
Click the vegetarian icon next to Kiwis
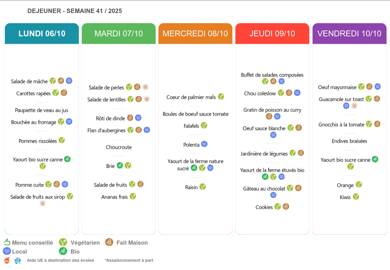pos(356,197)
